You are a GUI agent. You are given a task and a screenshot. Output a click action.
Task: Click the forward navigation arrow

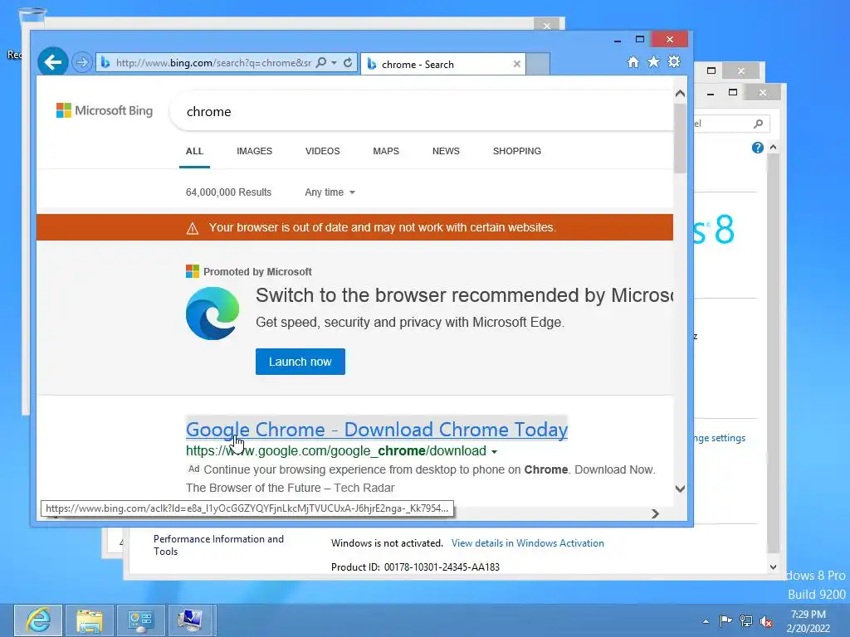click(82, 62)
